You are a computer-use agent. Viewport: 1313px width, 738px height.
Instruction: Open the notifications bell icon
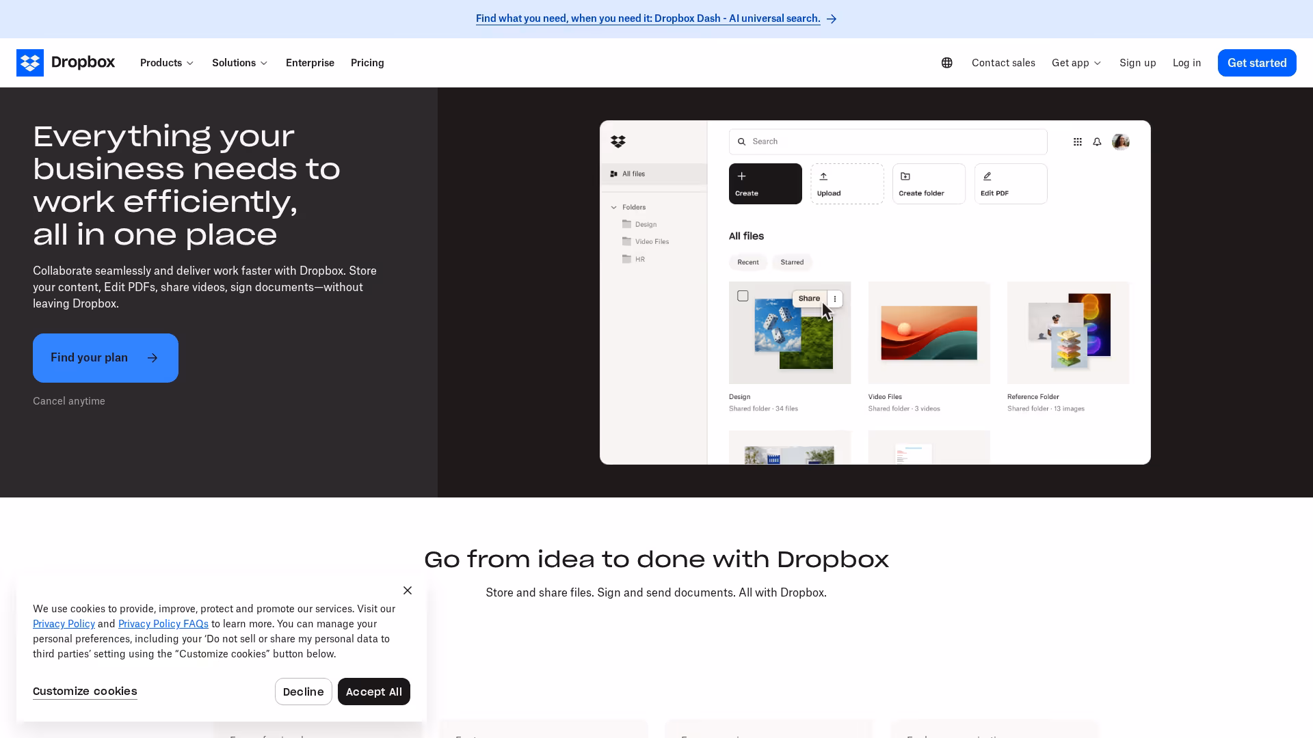[x=1097, y=141]
